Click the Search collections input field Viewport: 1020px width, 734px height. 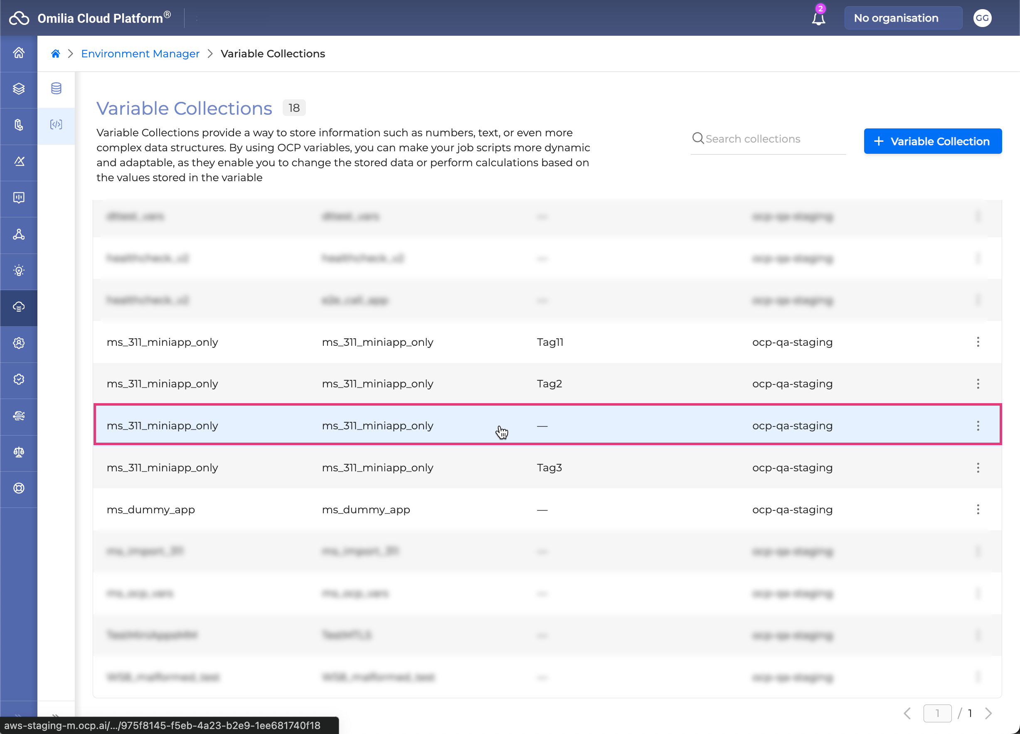pos(768,139)
